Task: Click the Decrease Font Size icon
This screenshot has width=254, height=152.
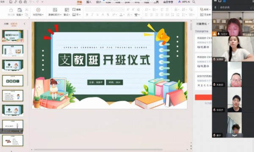Action: [133, 10]
